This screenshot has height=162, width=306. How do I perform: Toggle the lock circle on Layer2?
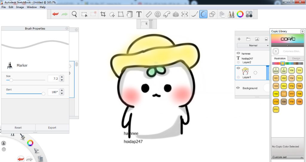tap(238, 62)
